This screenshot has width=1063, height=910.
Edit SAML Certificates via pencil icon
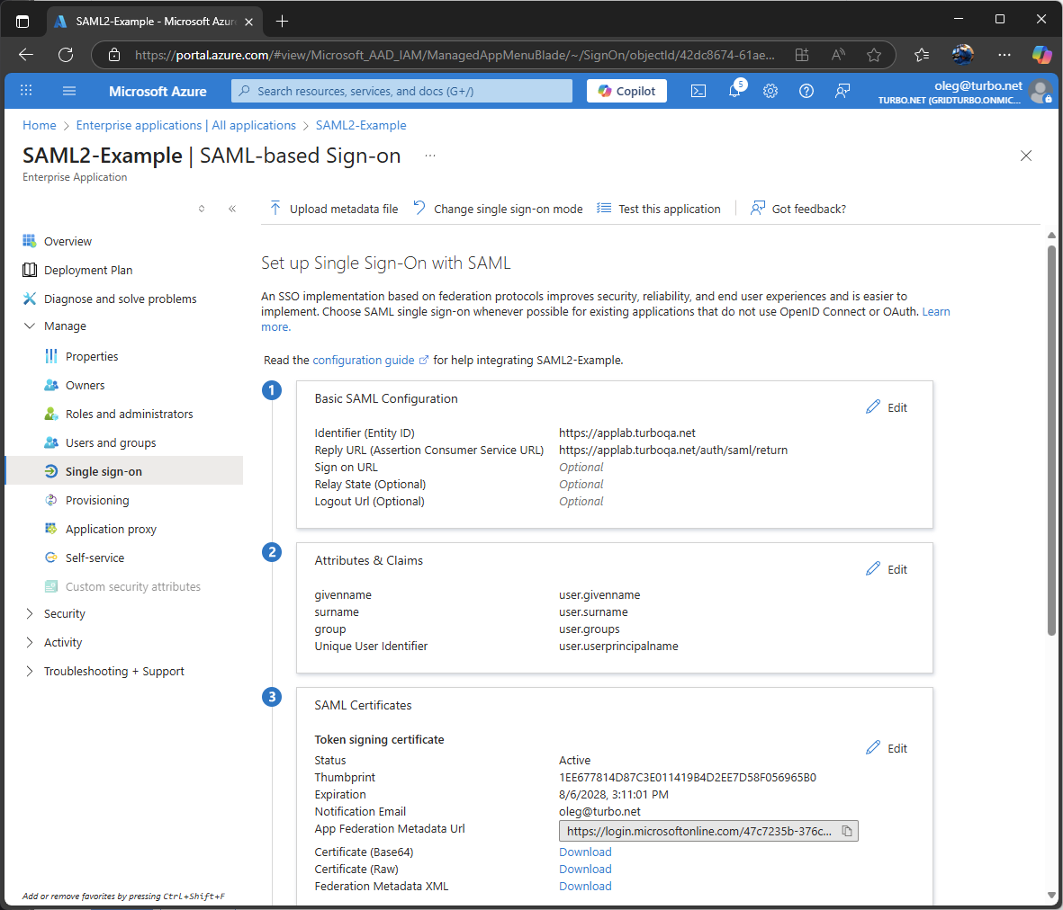(x=886, y=747)
